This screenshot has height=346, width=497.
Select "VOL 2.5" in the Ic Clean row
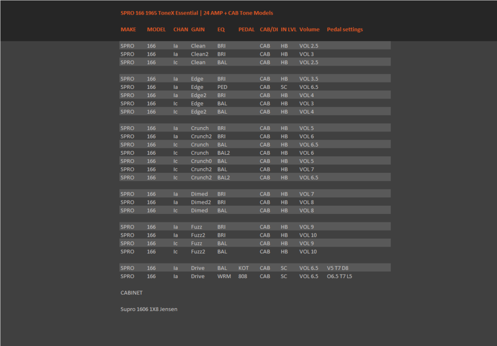(309, 63)
